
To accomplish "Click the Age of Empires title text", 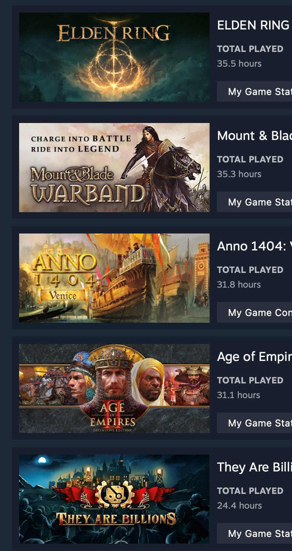I will tap(254, 357).
